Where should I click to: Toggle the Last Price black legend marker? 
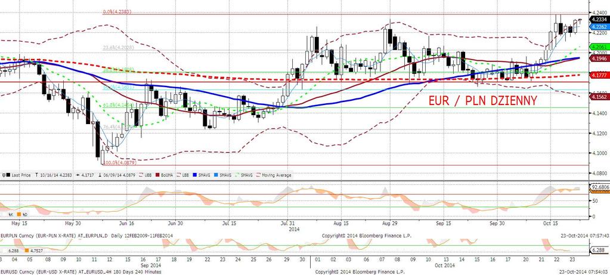[x=8, y=175]
